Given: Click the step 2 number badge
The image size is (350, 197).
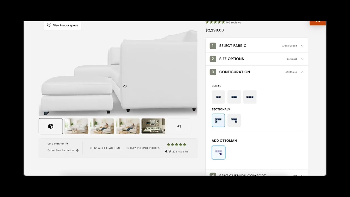Looking at the screenshot, I should click(x=213, y=59).
